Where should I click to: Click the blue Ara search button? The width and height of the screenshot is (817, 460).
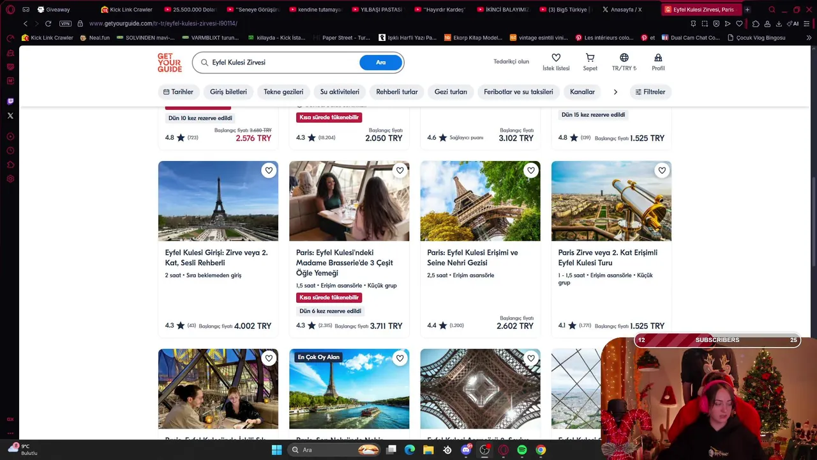click(380, 63)
